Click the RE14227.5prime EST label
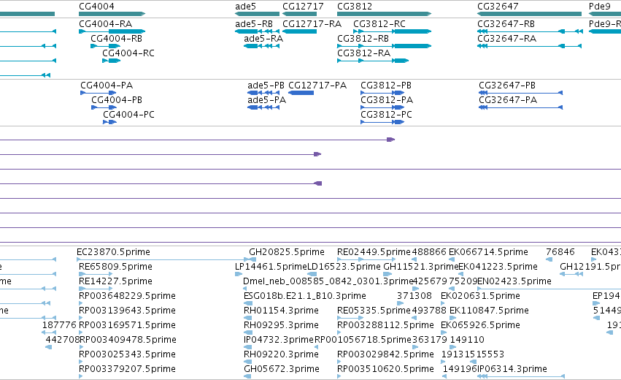This screenshot has width=621, height=380. click(x=115, y=281)
